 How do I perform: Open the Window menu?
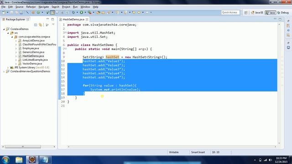pos(85,7)
